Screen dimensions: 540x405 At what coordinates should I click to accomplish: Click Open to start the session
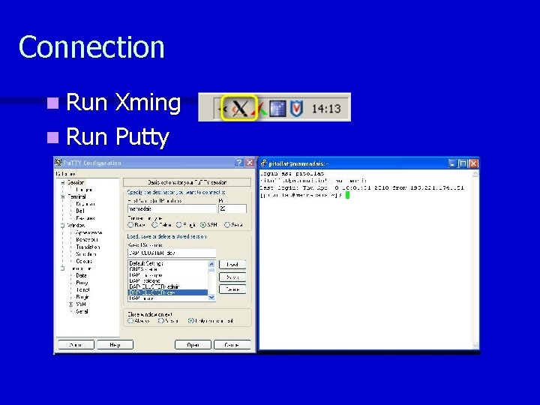point(193,345)
